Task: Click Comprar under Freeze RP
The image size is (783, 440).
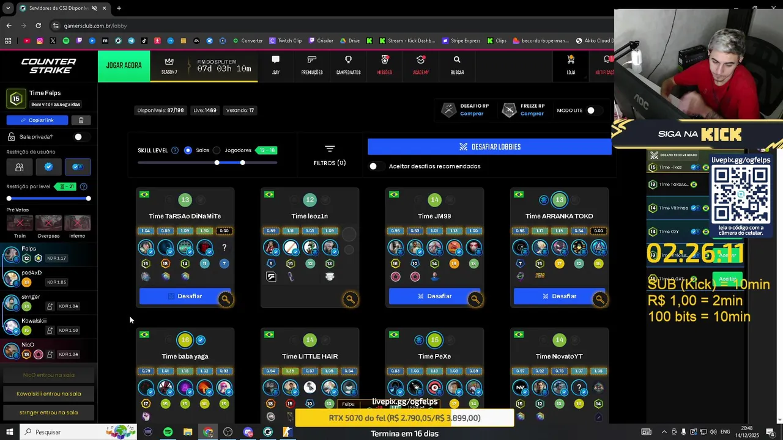Action: 532,114
